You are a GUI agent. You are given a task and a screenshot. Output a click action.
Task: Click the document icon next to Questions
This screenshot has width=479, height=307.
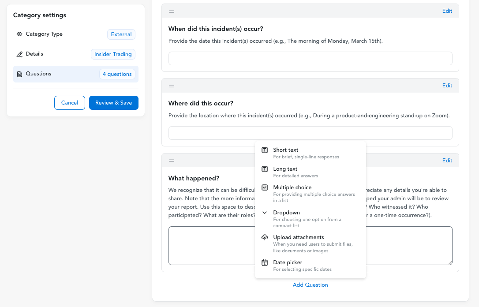[x=19, y=74]
